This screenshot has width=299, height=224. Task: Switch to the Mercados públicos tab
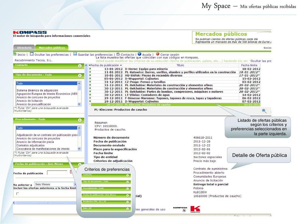[x=52, y=48]
